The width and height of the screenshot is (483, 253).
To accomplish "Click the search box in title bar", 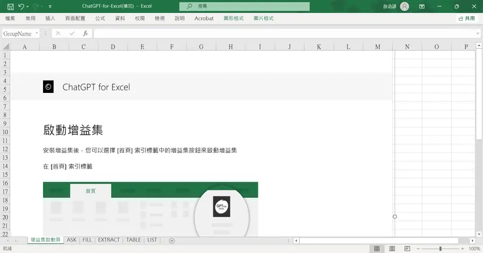I will tap(244, 6).
